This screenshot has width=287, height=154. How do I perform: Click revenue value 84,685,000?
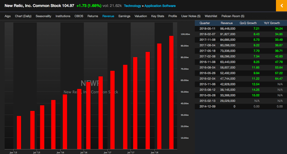pos(228,40)
